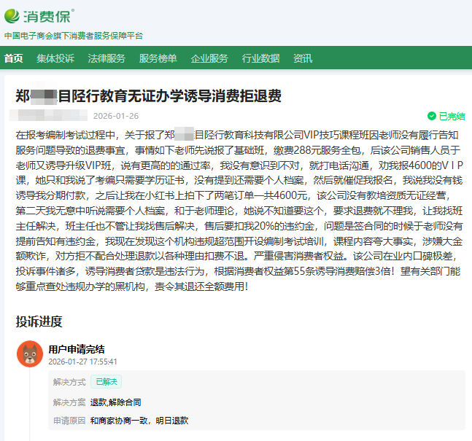
Task: Select 法律服务 in the navigation bar
Action: 107,58
